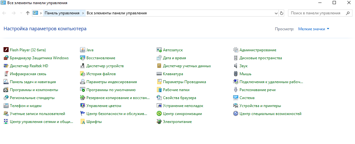The image size is (355, 144).
Task: Open the Автозапуск icon
Action: 159,50
